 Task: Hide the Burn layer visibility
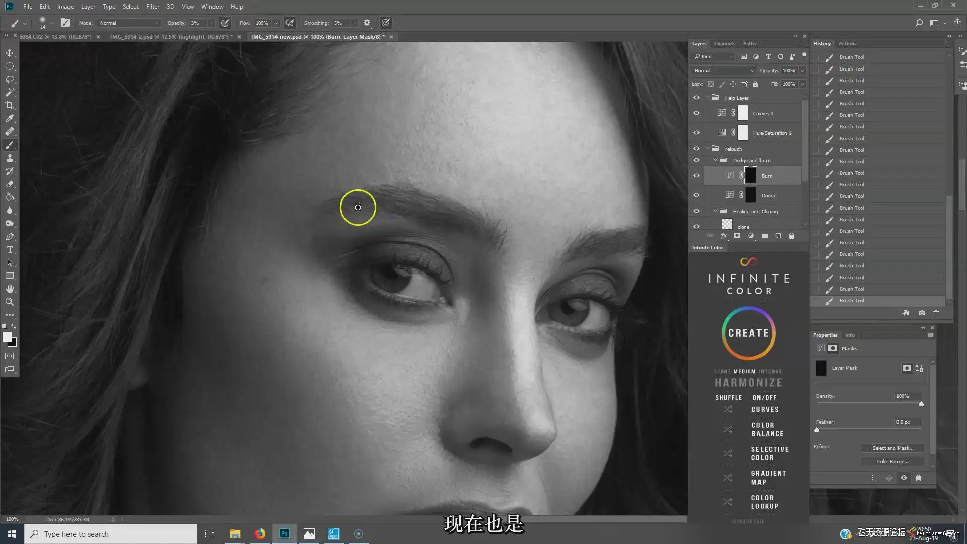point(696,176)
